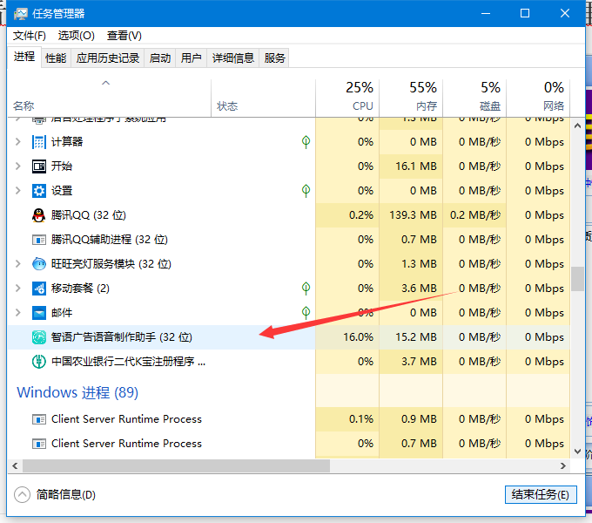Click the green leaf status on 计算器 row

pos(306,142)
